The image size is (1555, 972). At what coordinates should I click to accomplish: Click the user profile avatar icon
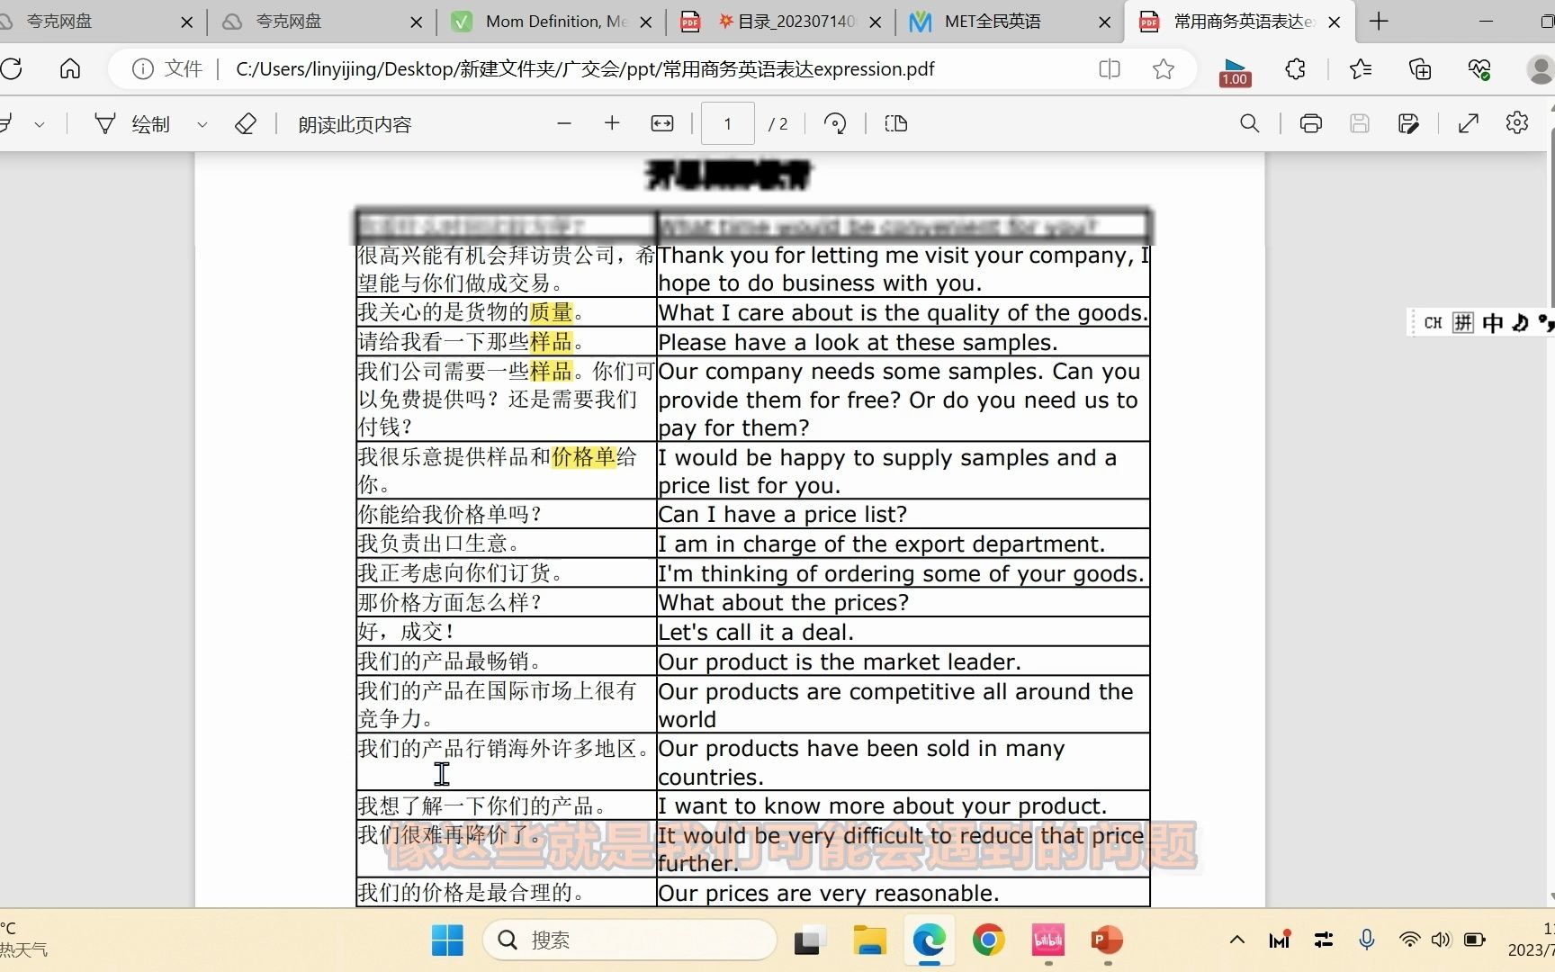[x=1541, y=69]
